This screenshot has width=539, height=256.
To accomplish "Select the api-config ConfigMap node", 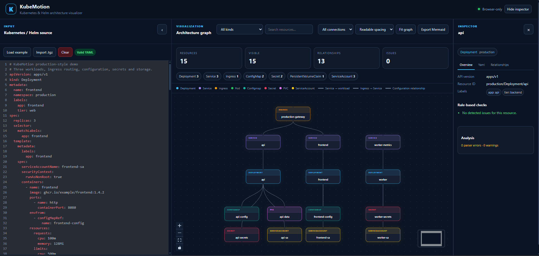I will [242, 214].
